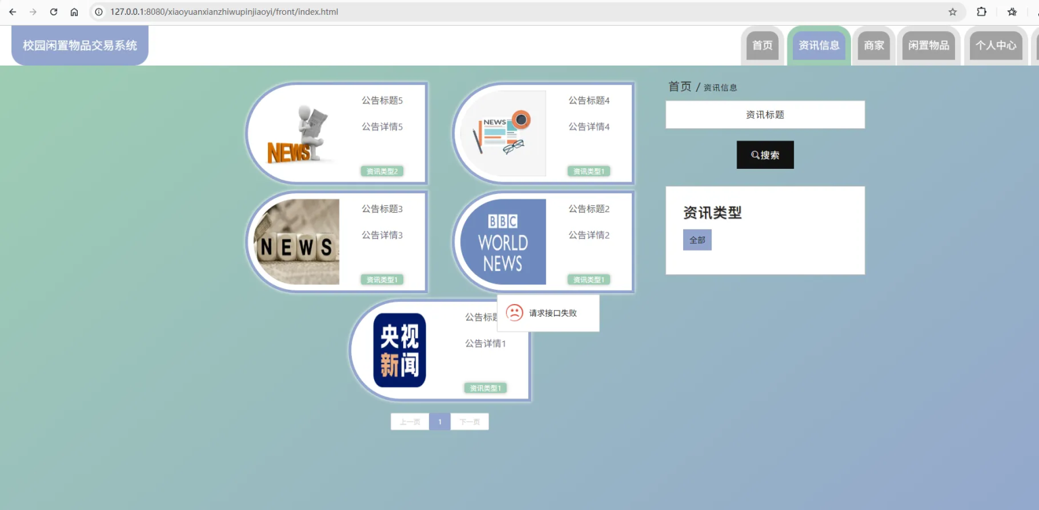Viewport: 1039px width, 510px height.
Task: Open the 首页 navigation tab
Action: (x=762, y=45)
